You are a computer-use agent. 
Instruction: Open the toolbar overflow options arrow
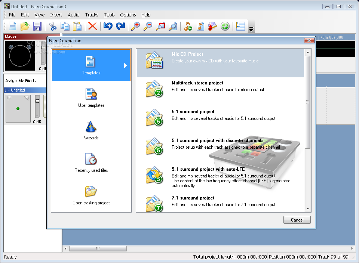click(x=251, y=29)
